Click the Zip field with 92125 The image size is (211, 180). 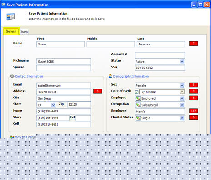(79, 105)
